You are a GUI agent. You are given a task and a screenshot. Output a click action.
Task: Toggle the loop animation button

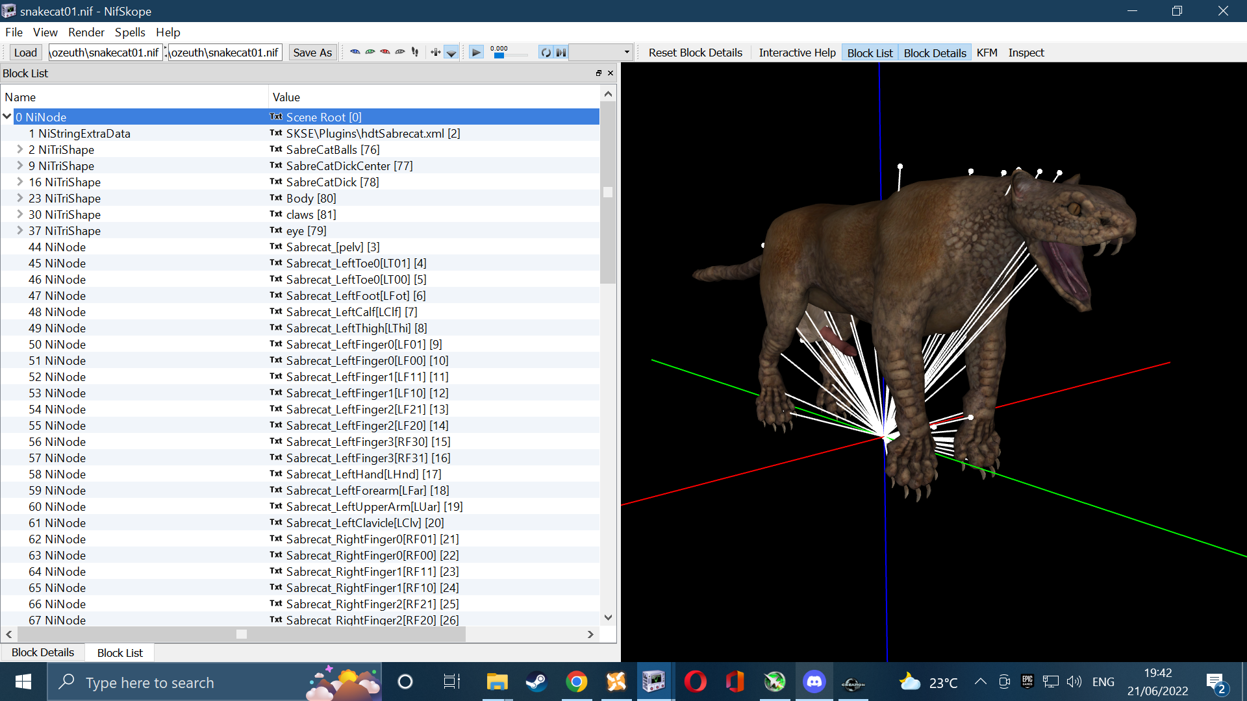546,53
